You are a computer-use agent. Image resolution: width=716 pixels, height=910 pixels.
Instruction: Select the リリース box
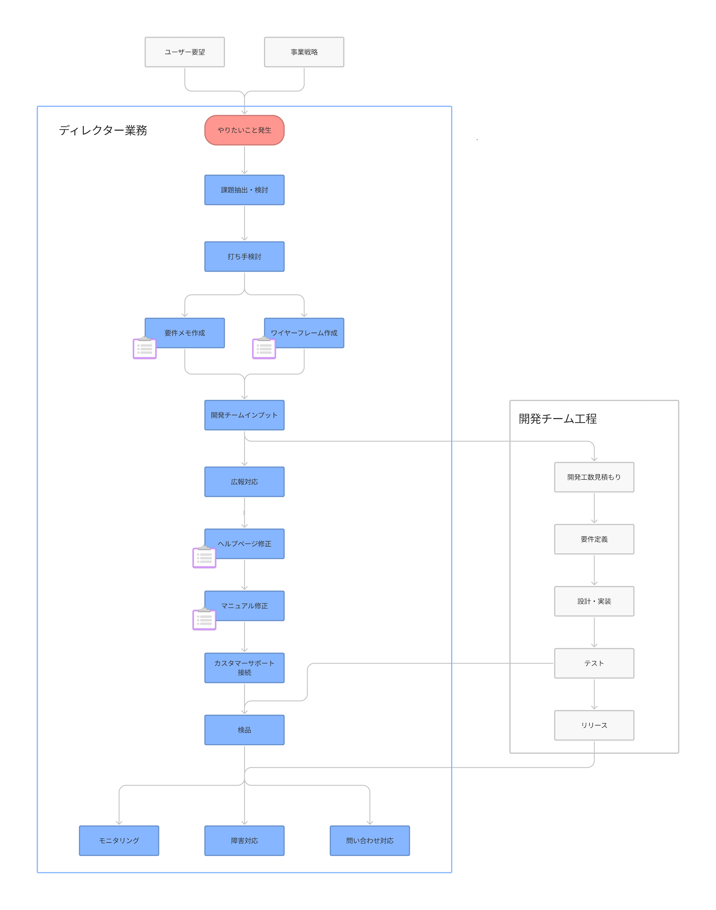594,725
